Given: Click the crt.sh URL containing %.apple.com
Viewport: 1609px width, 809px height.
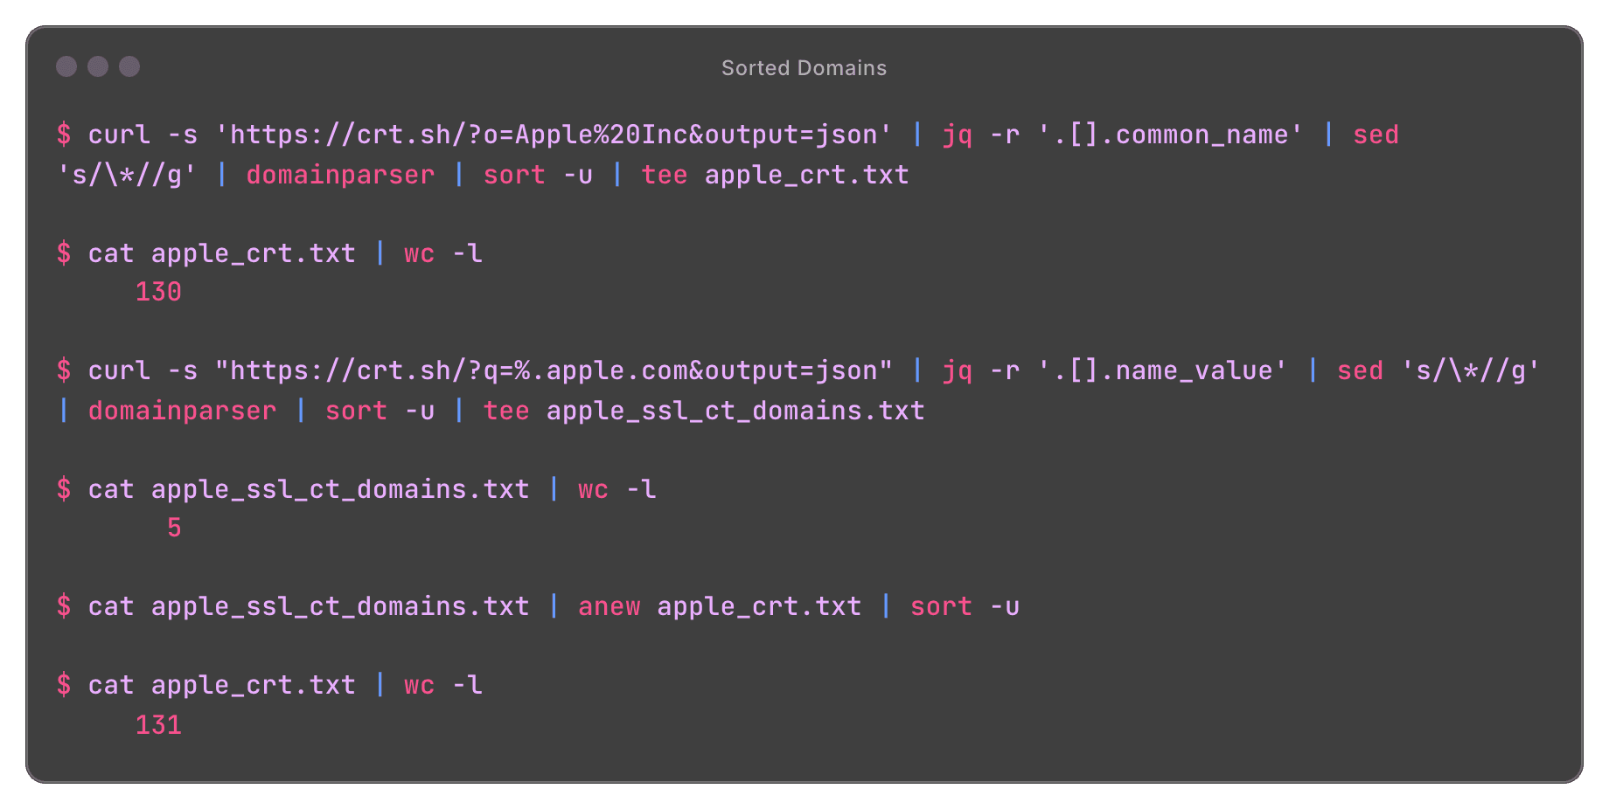Looking at the screenshot, I should tap(554, 370).
